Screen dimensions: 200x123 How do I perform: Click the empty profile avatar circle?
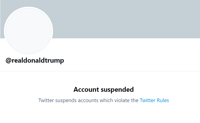click(28, 31)
